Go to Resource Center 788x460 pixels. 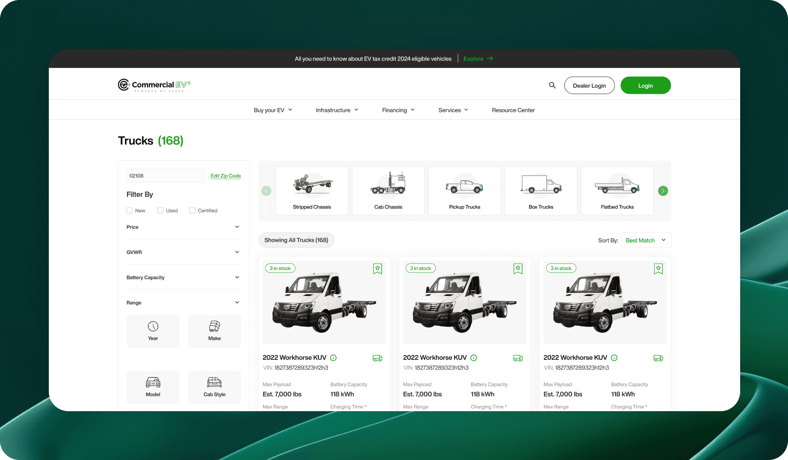(513, 110)
